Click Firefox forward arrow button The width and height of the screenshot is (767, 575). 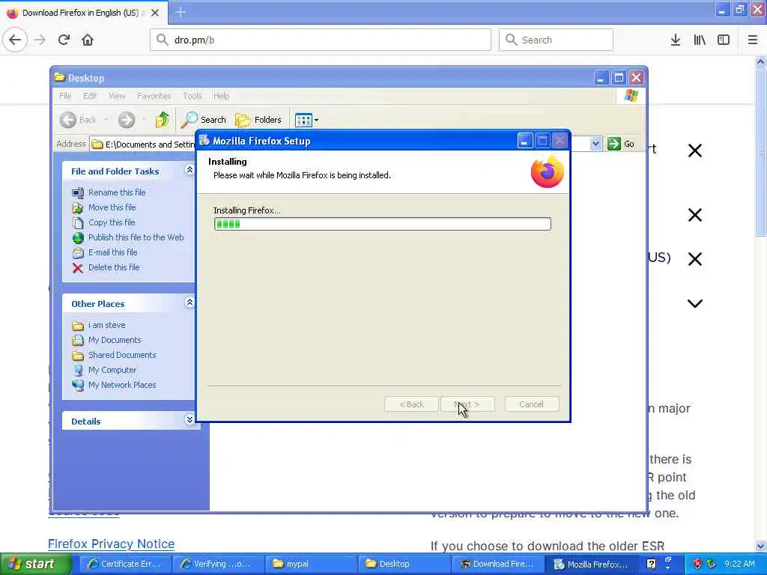(x=40, y=40)
